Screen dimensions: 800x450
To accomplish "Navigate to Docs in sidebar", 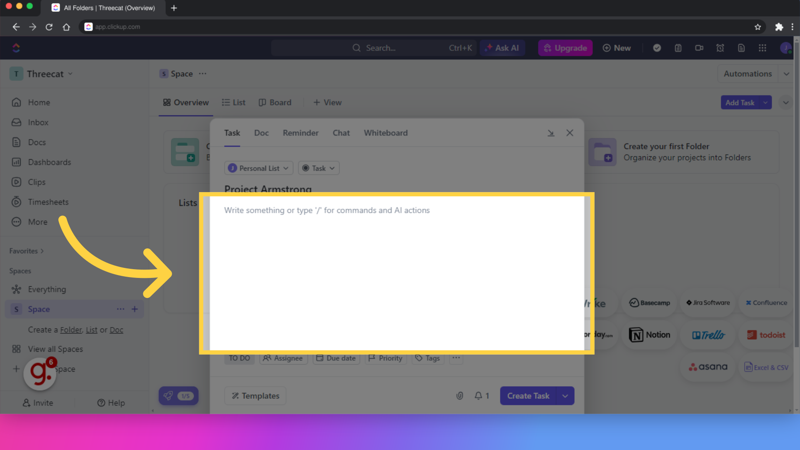I will [36, 142].
